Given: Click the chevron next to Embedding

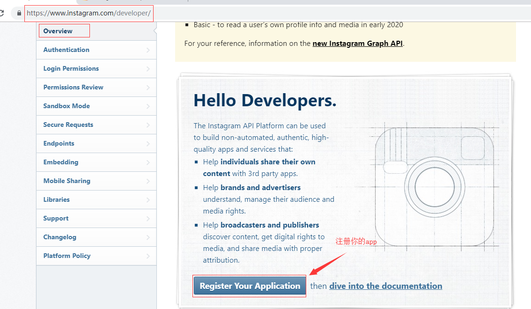Looking at the screenshot, I should 148,162.
